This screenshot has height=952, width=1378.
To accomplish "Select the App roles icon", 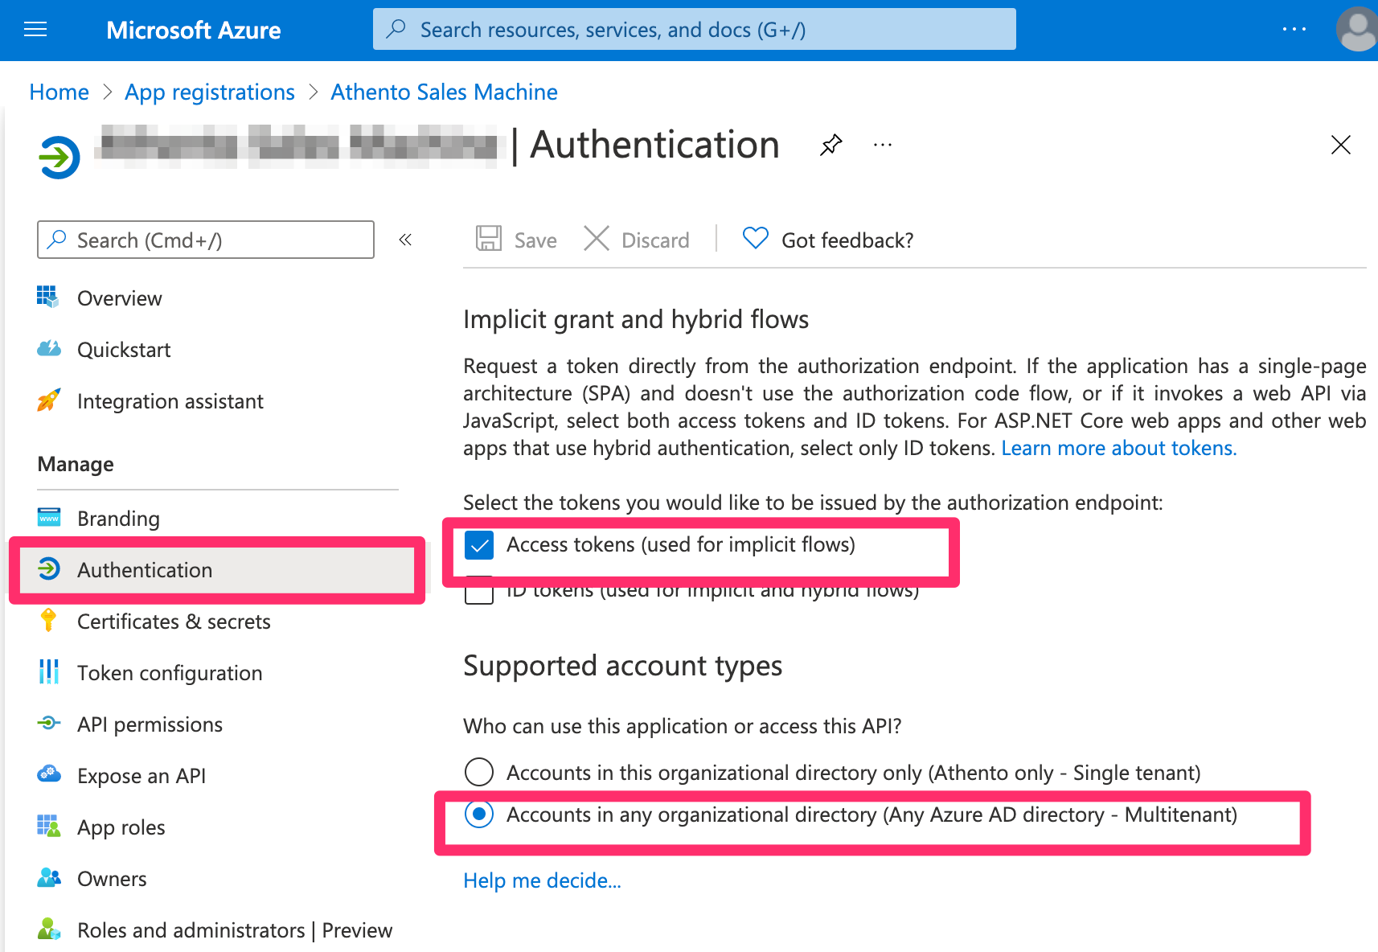I will coord(49,827).
